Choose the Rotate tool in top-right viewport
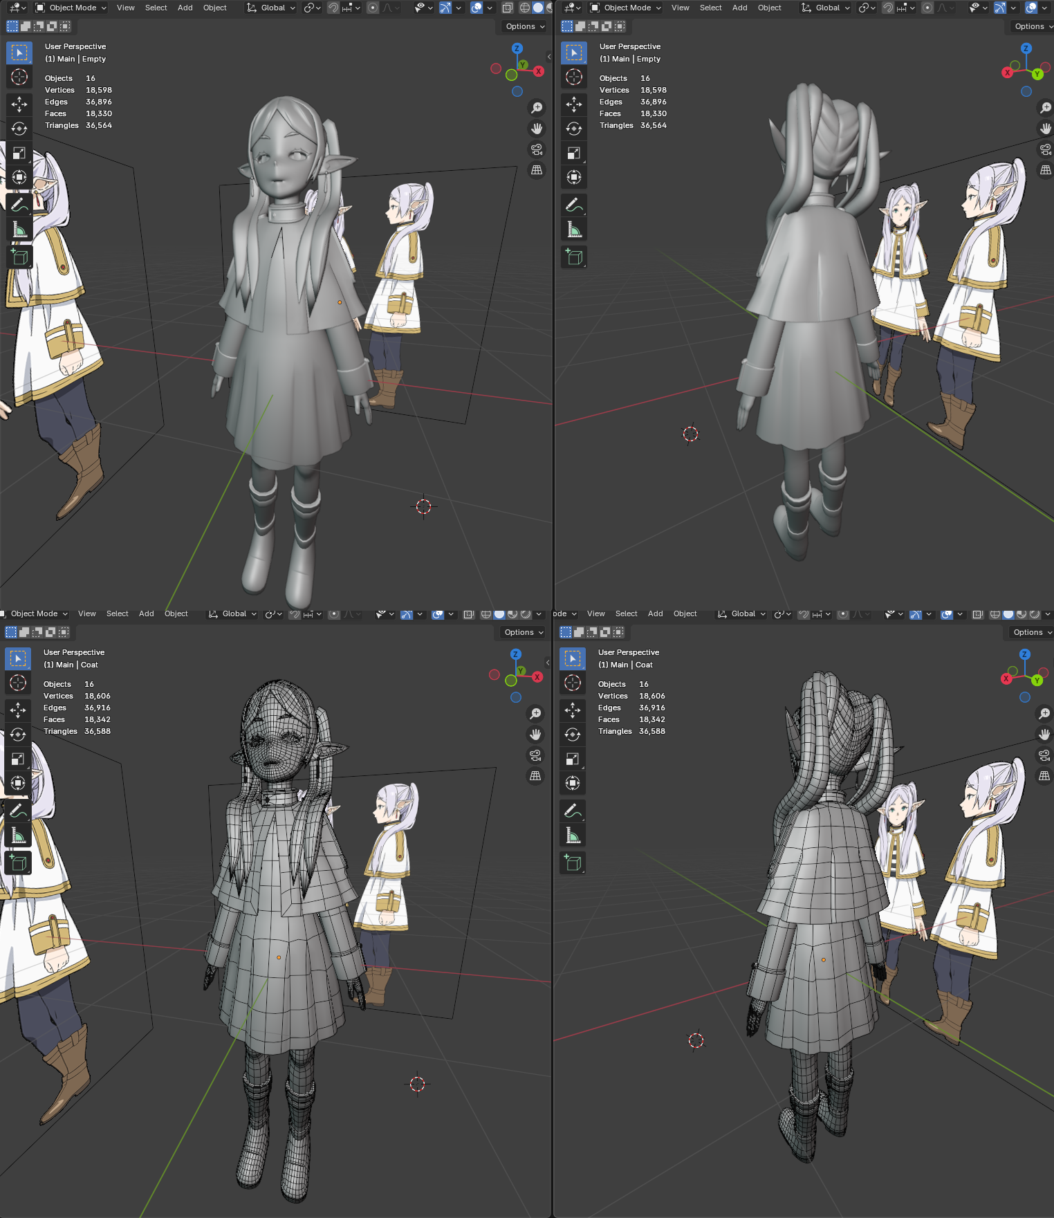Viewport: 1054px width, 1218px height. tap(574, 129)
